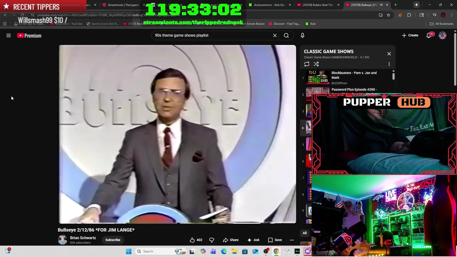Screen dimensions: 457x257
Task: Open the YouTube account avatar menu
Action: [x=442, y=35]
